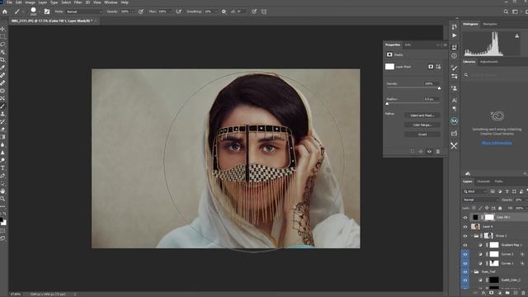Select the Eyedropper tool
Image resolution: width=528 pixels, height=297 pixels.
tap(2, 68)
